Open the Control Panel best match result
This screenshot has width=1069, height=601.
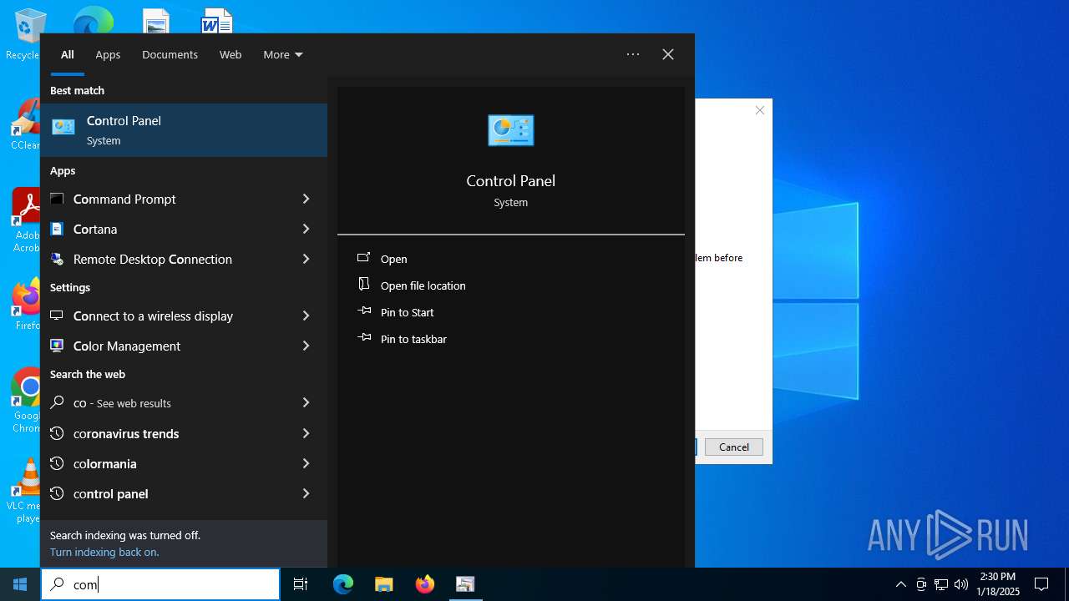pyautogui.click(x=184, y=130)
